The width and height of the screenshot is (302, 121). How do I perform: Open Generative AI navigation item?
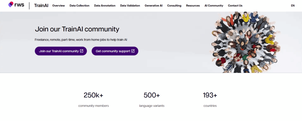coord(153,6)
